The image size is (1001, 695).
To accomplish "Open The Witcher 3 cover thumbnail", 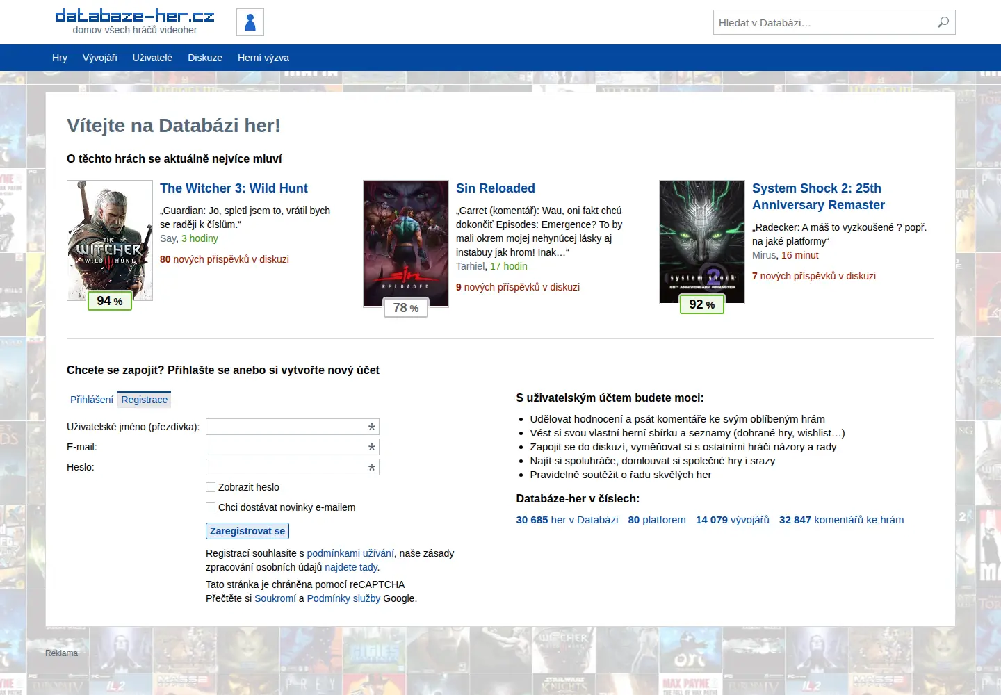I will (x=110, y=240).
